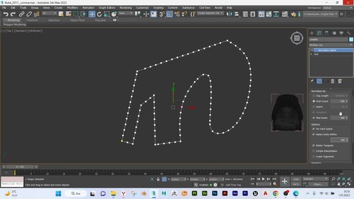The height and width of the screenshot is (199, 354).
Task: Open the Curve Editor icon
Action: 269,14
